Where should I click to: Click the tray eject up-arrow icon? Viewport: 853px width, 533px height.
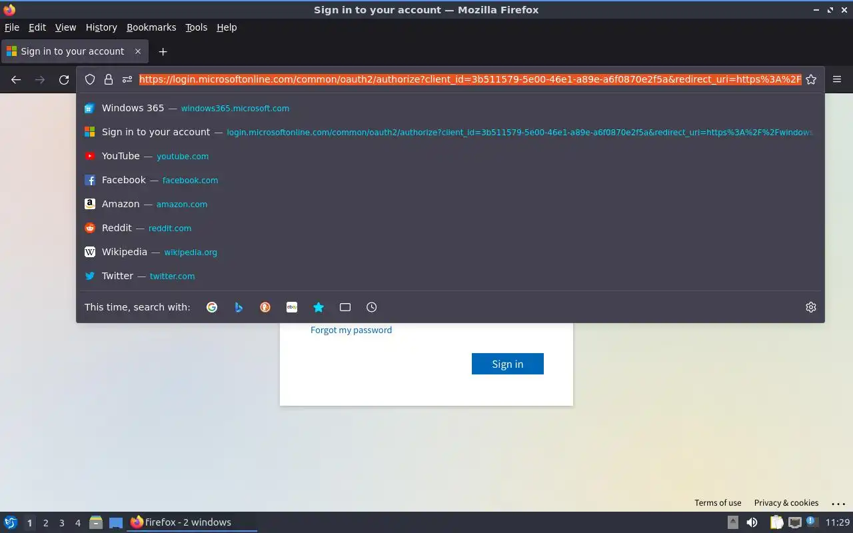coord(732,522)
